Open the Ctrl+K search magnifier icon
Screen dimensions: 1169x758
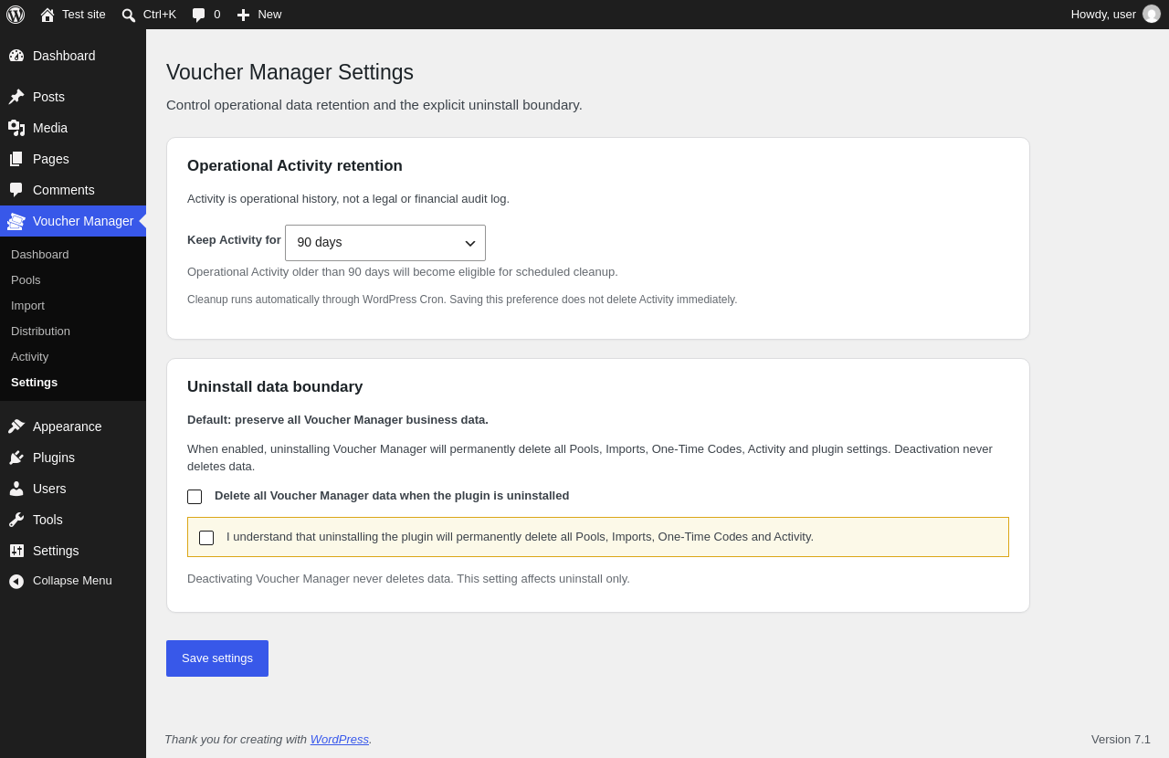129,15
